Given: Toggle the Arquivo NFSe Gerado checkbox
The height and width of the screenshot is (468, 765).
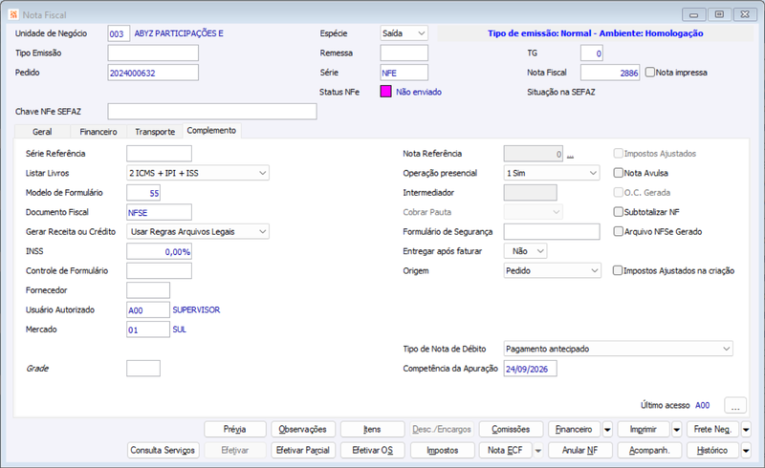Looking at the screenshot, I should coord(618,231).
